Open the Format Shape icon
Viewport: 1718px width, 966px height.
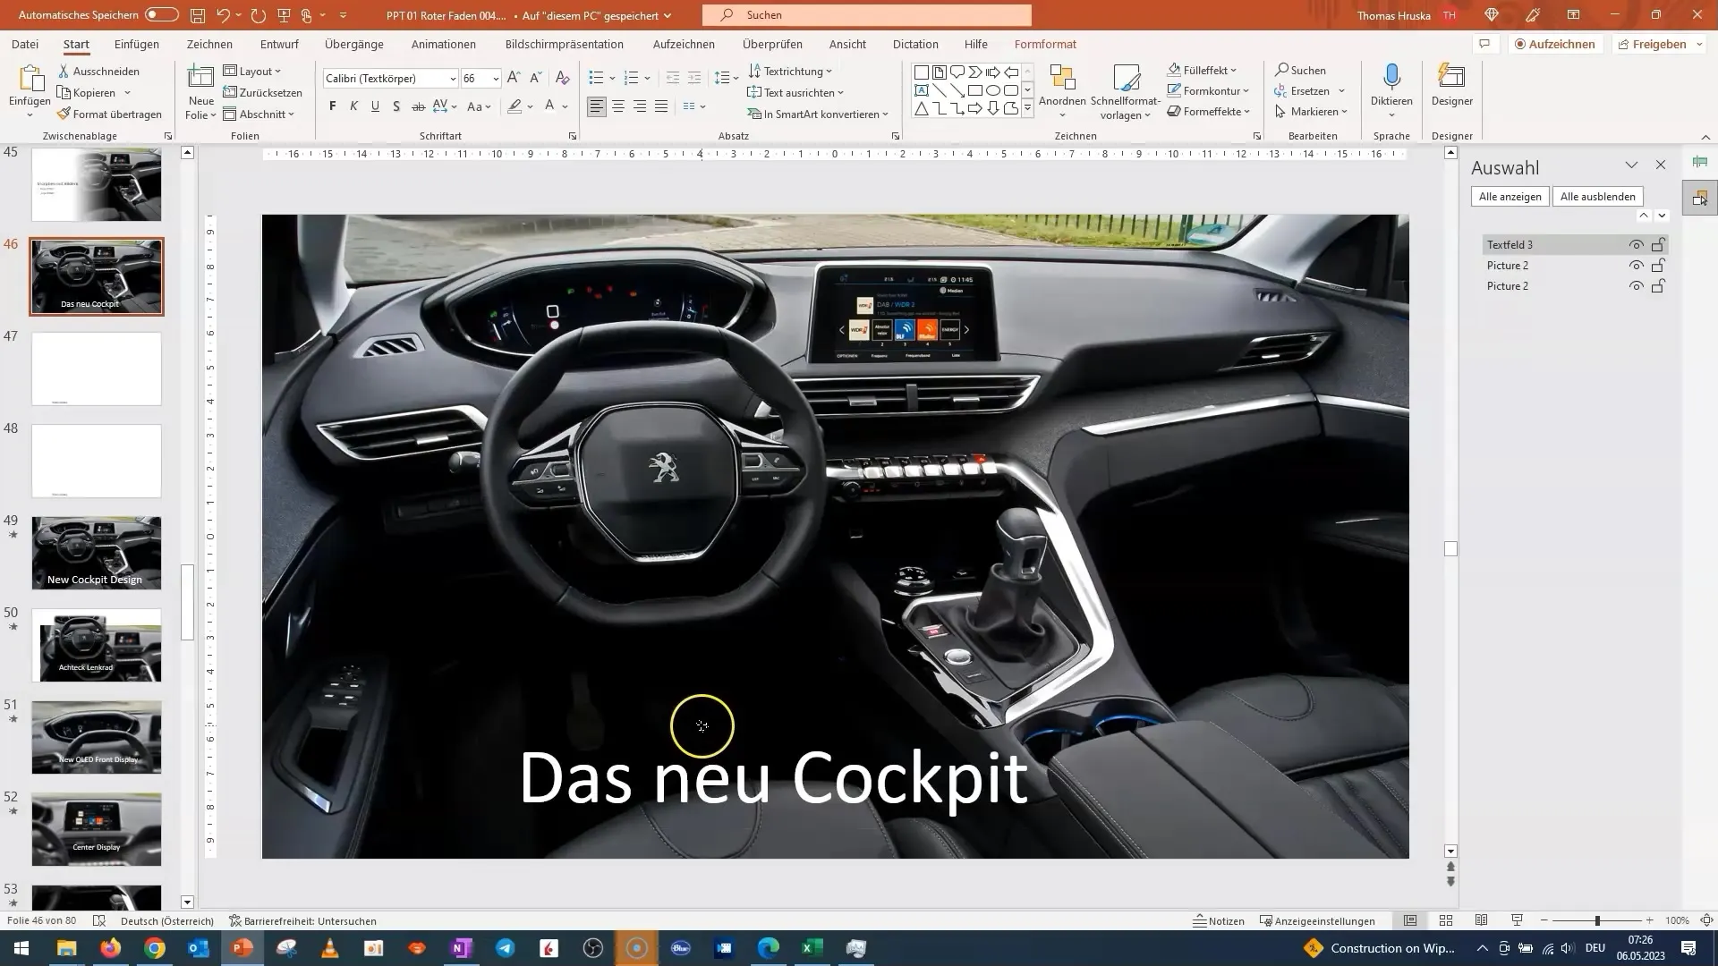point(1259,136)
